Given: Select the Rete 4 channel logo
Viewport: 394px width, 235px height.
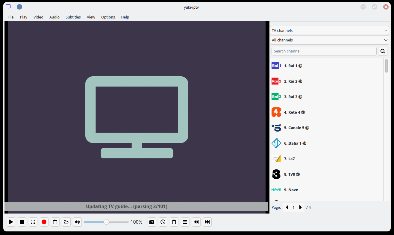Looking at the screenshot, I should tap(276, 112).
